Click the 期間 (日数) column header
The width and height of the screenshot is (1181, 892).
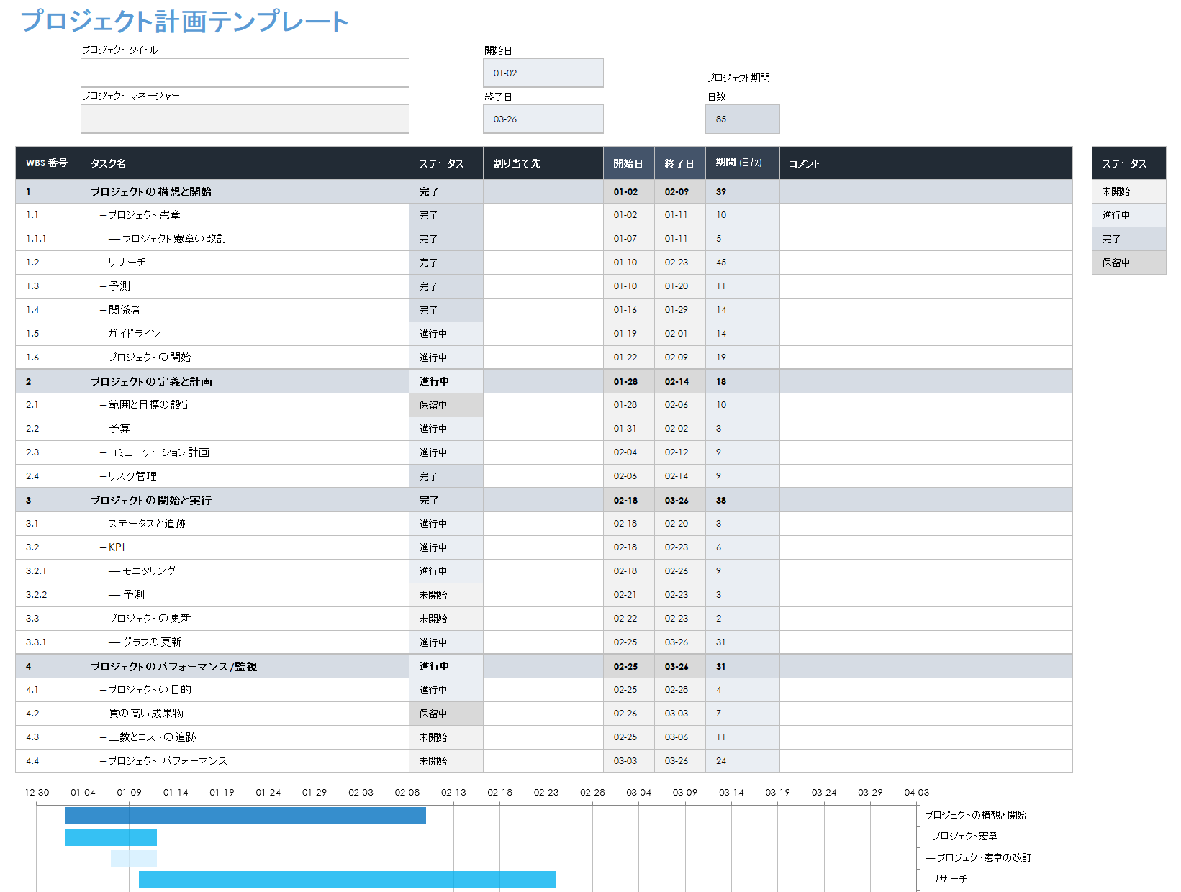(x=742, y=163)
